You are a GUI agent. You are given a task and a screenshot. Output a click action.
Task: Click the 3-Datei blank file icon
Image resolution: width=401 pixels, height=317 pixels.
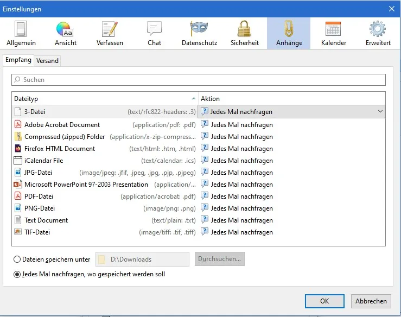coord(18,112)
